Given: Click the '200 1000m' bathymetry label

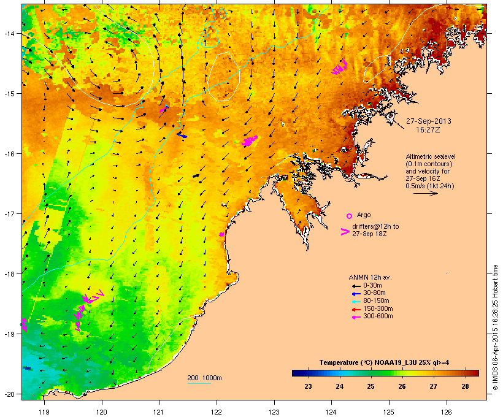Looking at the screenshot, I should click(204, 378).
